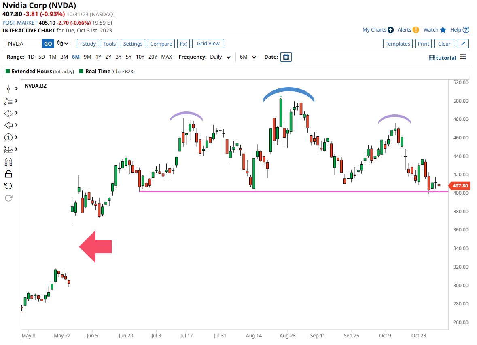This screenshot has width=477, height=345.
Task: Open the Tools button
Action: tap(110, 44)
